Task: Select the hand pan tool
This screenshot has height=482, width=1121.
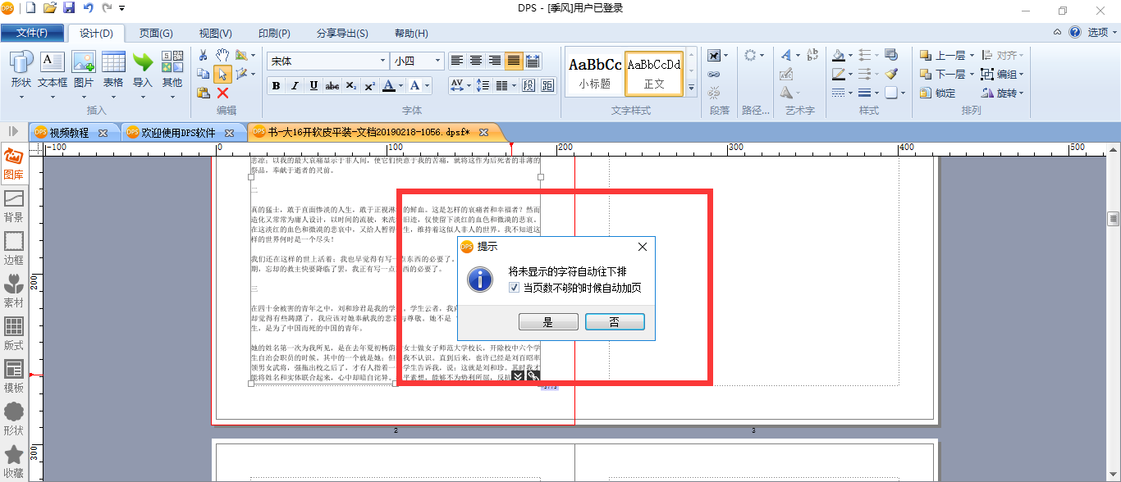Action: click(222, 55)
